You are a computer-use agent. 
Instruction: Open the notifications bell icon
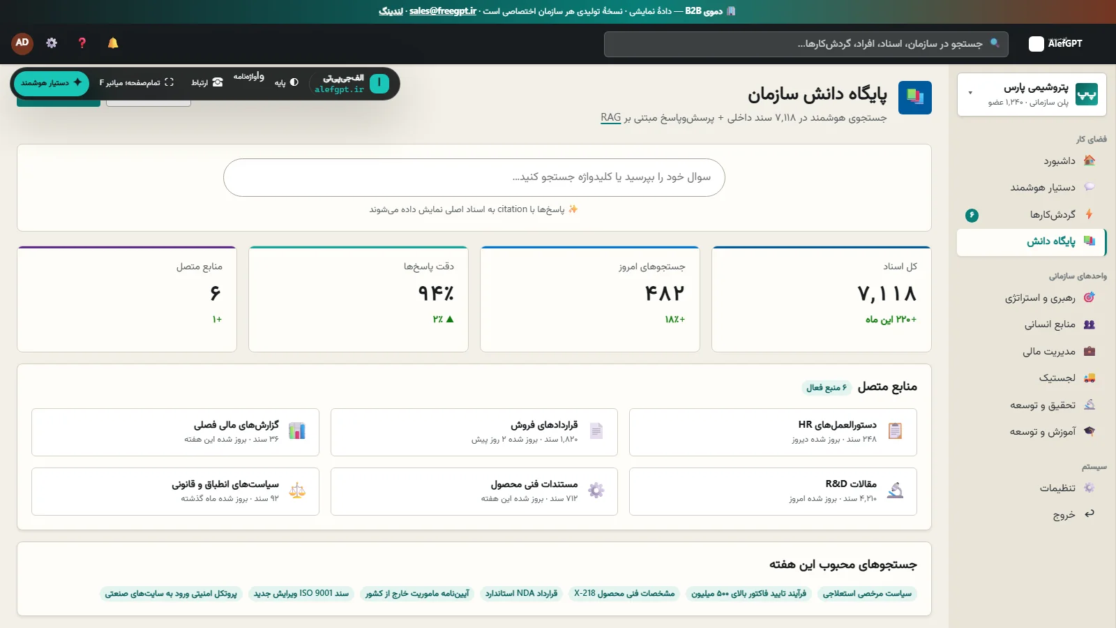pyautogui.click(x=113, y=43)
